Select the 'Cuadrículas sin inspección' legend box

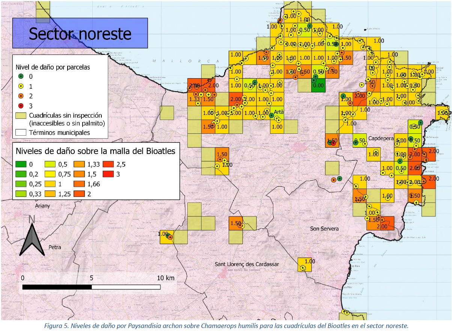[x=21, y=115]
